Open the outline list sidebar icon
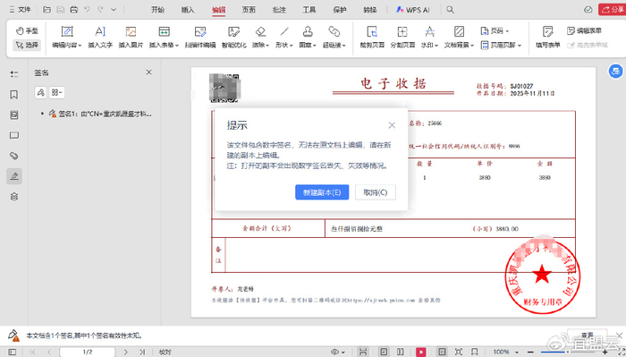This screenshot has width=626, height=357. (x=14, y=74)
